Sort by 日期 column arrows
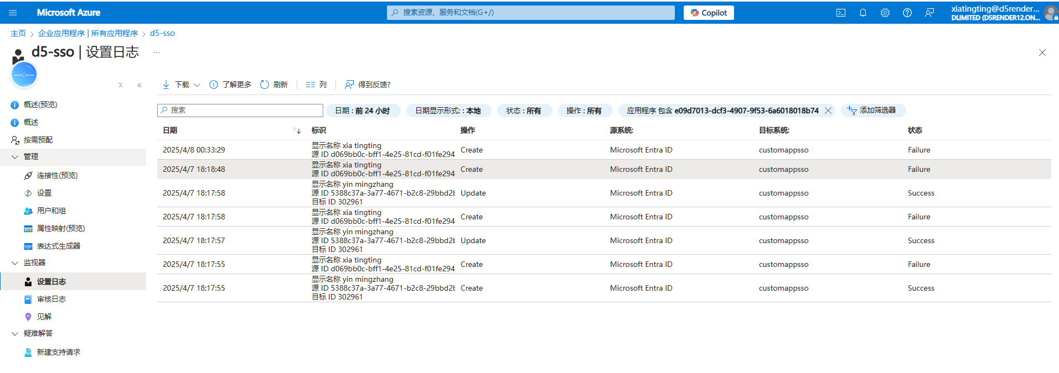The image size is (1059, 373). [297, 130]
